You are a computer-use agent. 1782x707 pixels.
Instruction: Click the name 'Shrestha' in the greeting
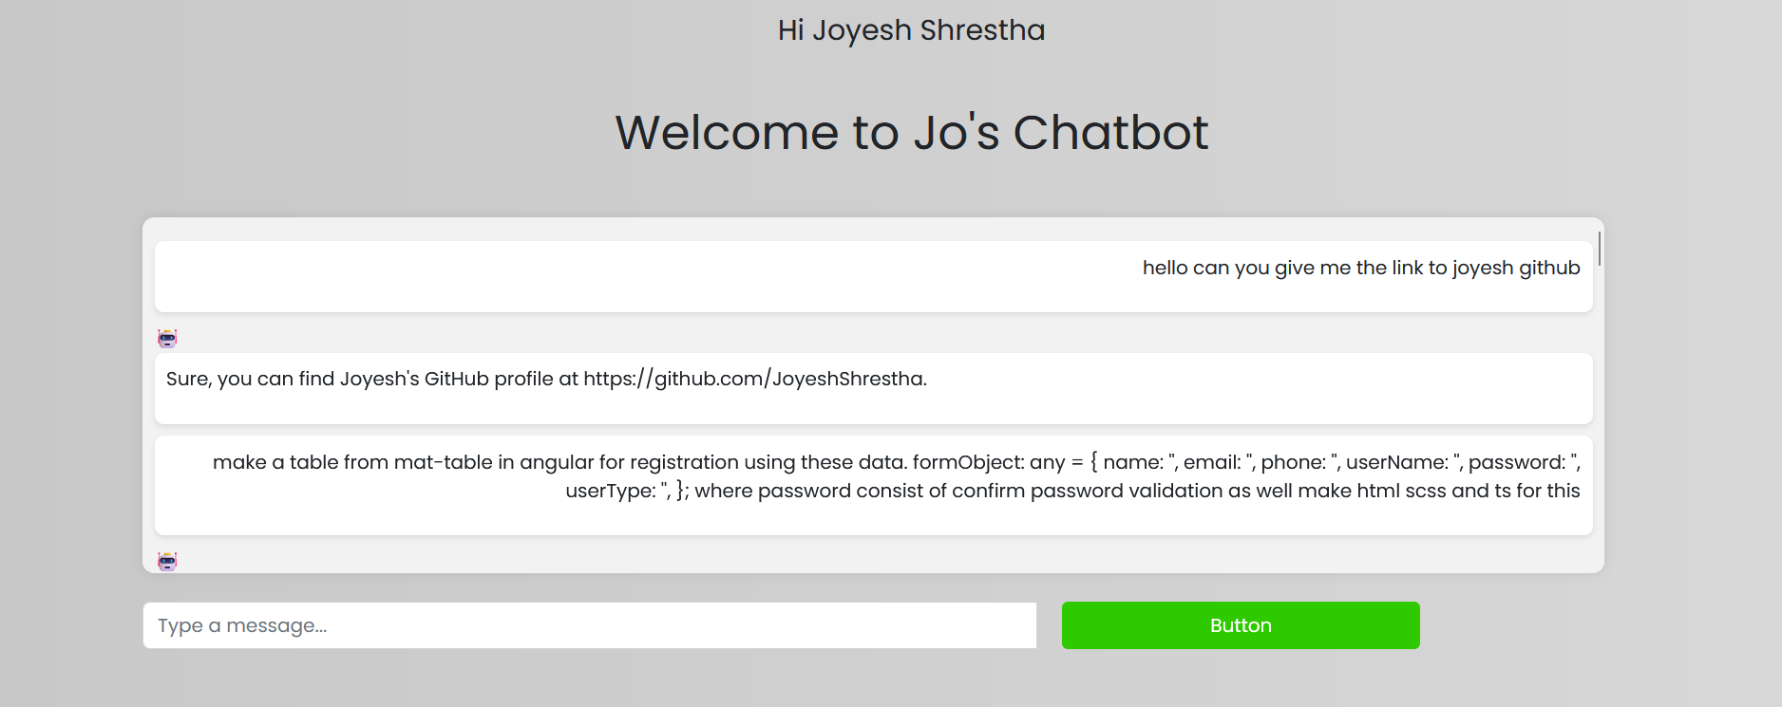(982, 30)
